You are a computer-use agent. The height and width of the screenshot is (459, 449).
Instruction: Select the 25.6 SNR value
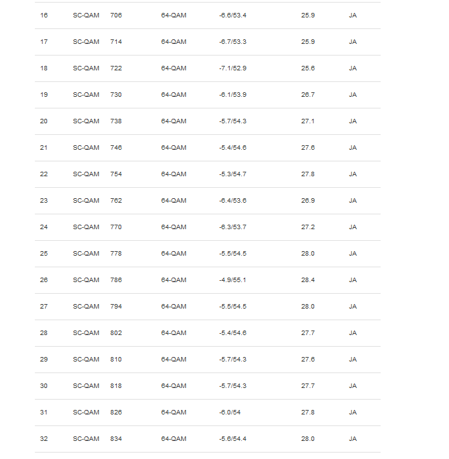(308, 68)
